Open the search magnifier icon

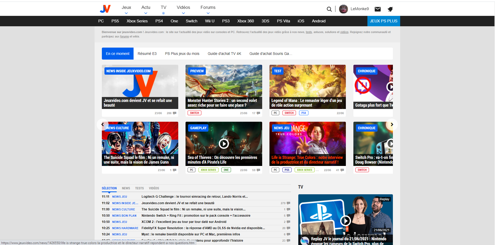click(329, 9)
